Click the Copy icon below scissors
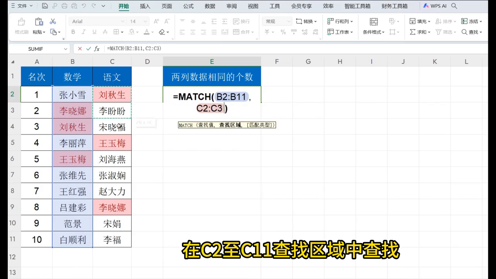Viewport: 496px width, 279px height. pyautogui.click(x=53, y=32)
